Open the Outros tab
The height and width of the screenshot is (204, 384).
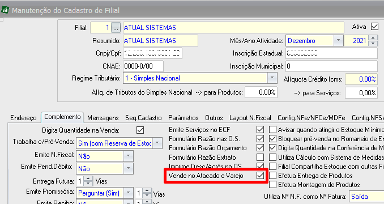tap(214, 118)
